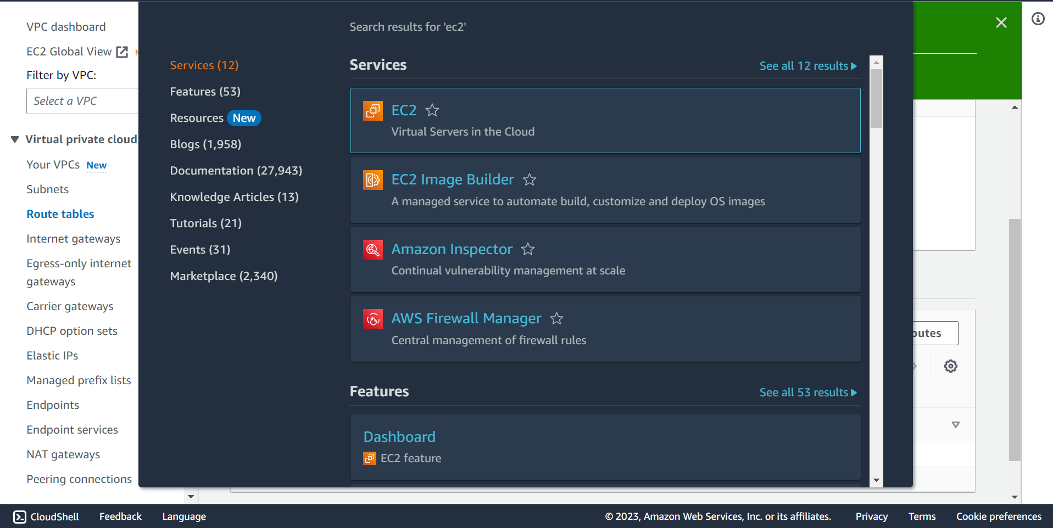Open EC2 Image Builder link
1053x528 pixels.
click(x=453, y=179)
